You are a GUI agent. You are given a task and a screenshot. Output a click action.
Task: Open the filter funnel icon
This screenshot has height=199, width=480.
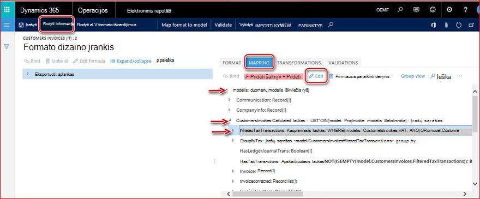(7, 46)
